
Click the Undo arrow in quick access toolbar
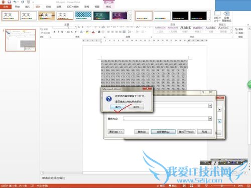click(15, 2)
